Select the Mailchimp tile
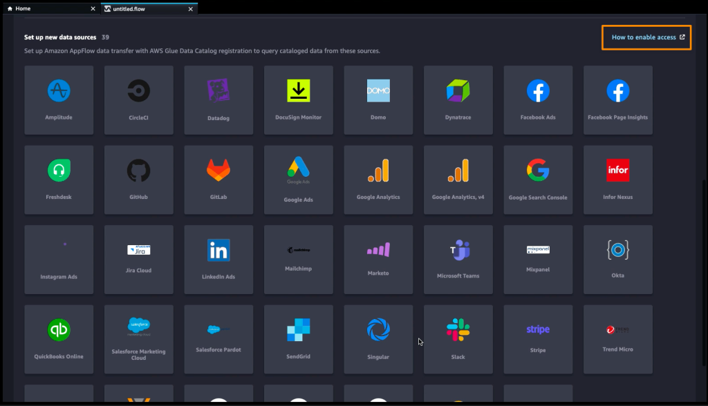This screenshot has height=406, width=708. tap(299, 260)
